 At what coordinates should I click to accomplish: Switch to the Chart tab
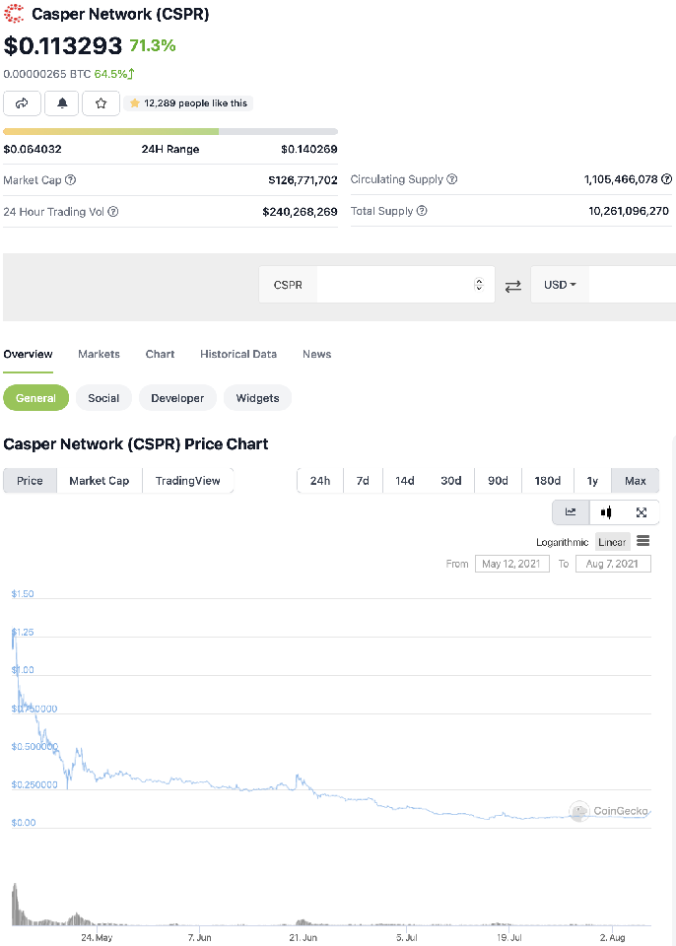(160, 354)
